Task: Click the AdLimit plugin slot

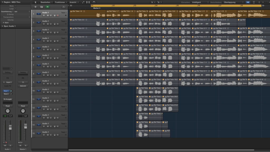Action: click(23, 86)
